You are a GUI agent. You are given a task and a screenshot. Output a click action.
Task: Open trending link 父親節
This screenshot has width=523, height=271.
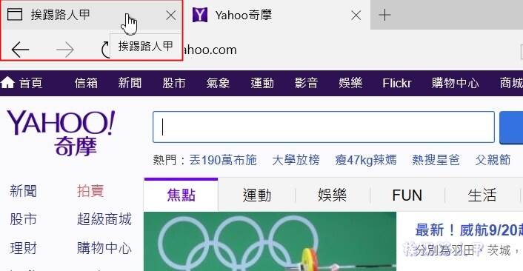pyautogui.click(x=493, y=161)
